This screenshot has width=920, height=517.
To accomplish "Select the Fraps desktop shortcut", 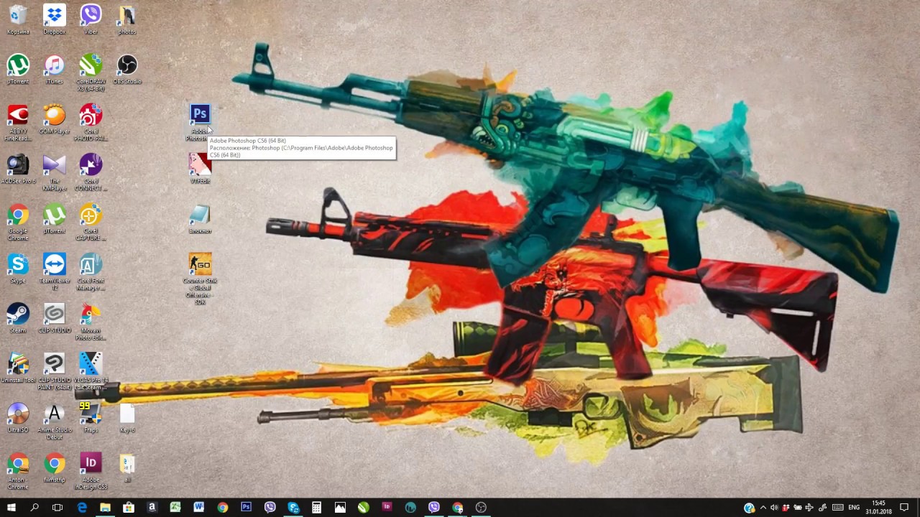I will tap(91, 417).
